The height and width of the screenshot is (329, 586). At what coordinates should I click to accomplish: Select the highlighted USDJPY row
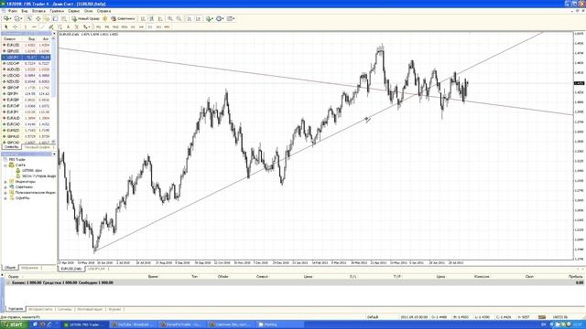coord(26,57)
